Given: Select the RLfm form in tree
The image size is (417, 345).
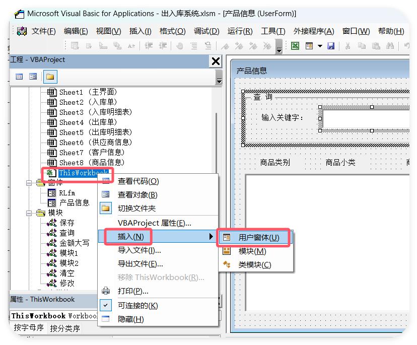Looking at the screenshot, I should 61,193.
